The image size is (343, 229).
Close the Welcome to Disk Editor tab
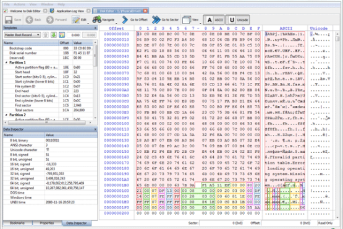click(x=45, y=11)
